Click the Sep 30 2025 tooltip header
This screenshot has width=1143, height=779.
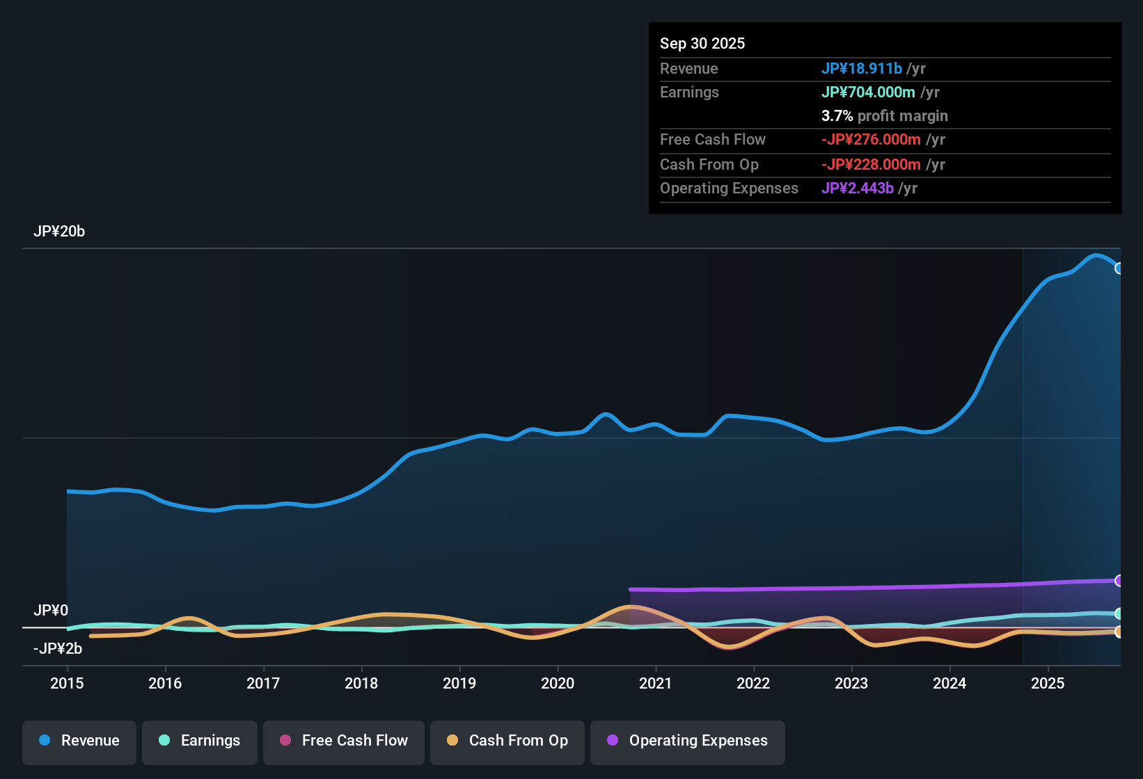point(702,43)
